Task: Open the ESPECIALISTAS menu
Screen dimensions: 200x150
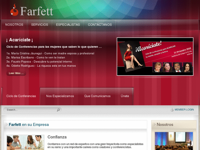Action: [x=68, y=25]
